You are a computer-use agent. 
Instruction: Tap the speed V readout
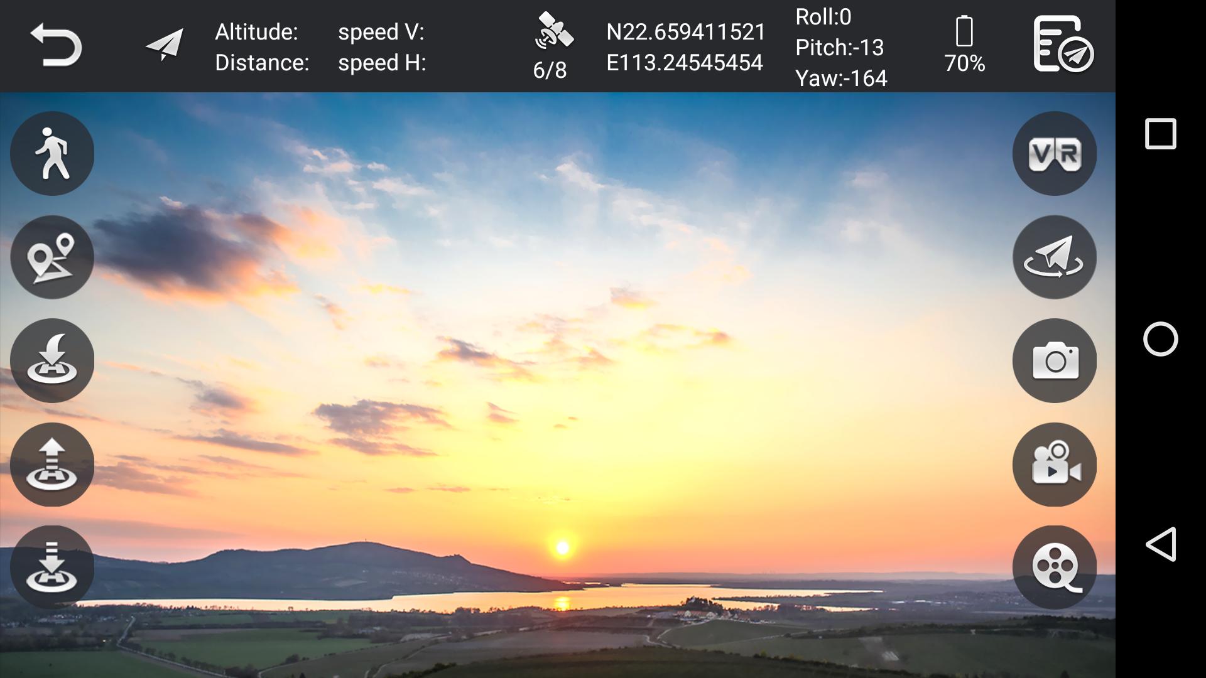pyautogui.click(x=381, y=32)
